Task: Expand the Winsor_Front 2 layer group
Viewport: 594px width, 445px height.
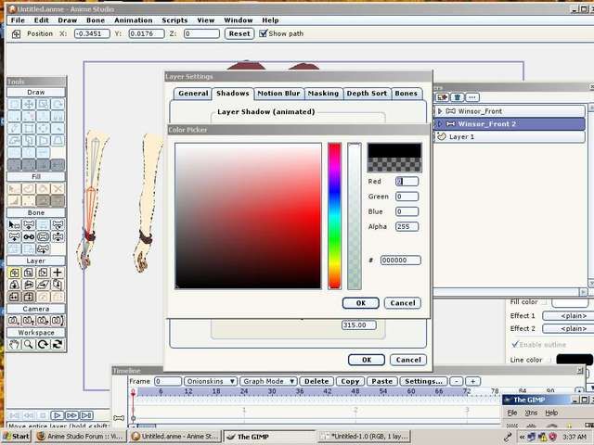Action: coord(440,123)
